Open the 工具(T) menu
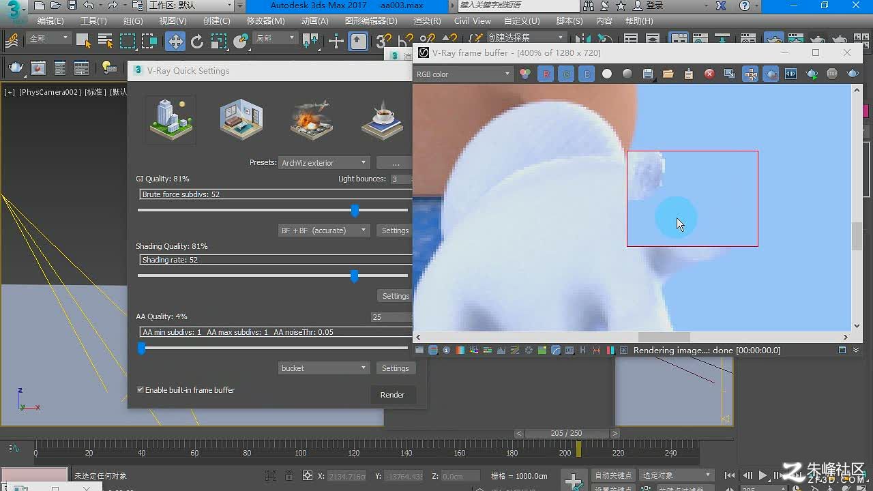This screenshot has width=873, height=491. point(93,21)
